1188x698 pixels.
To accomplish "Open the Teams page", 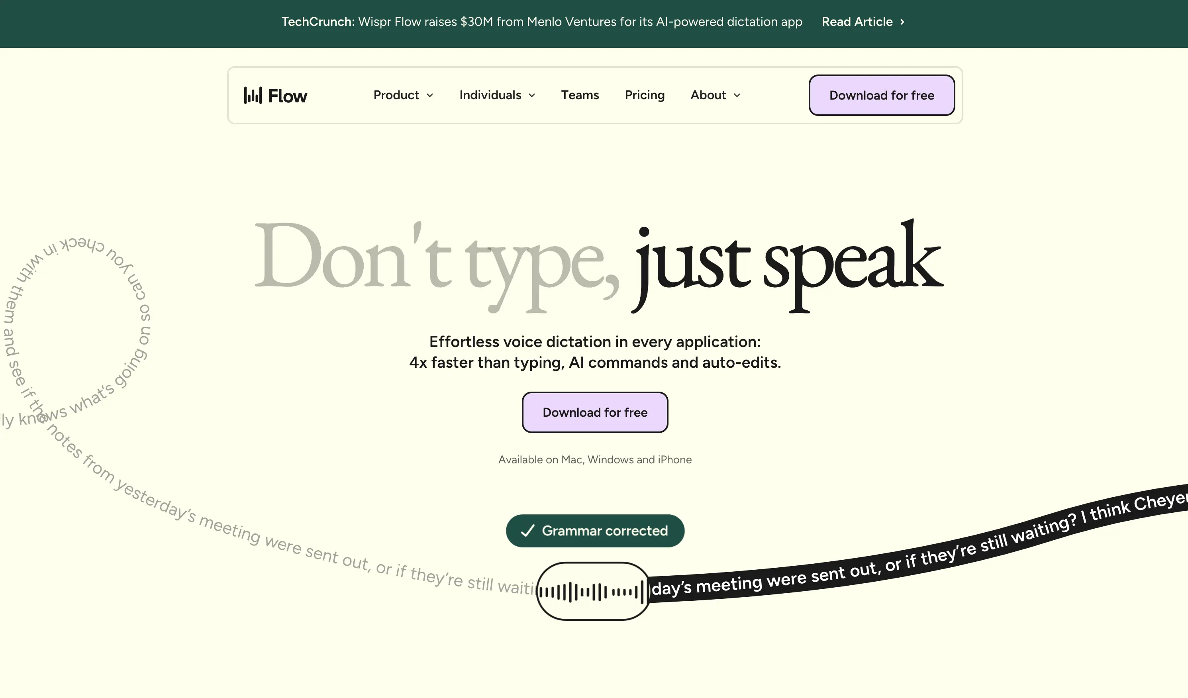I will click(x=580, y=95).
